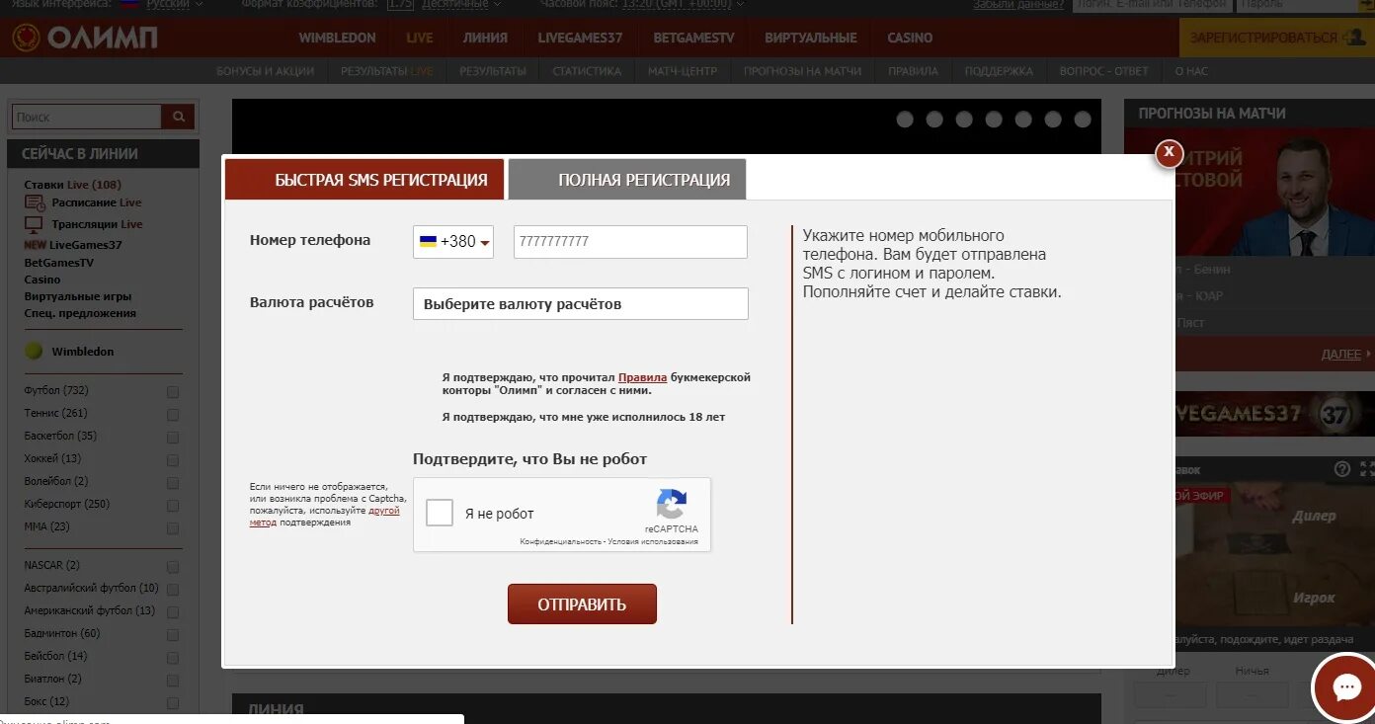The width and height of the screenshot is (1375, 724).
Task: Open CASINO in the top navigation
Action: (x=910, y=38)
